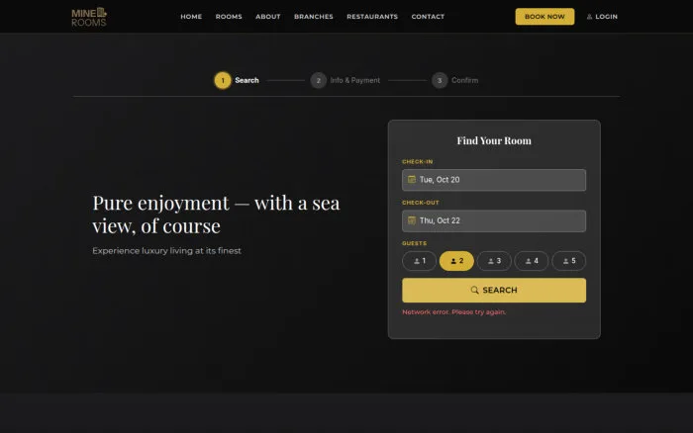
Task: Open the Check-in date picker showing Tue, Oct 20
Action: (x=494, y=180)
